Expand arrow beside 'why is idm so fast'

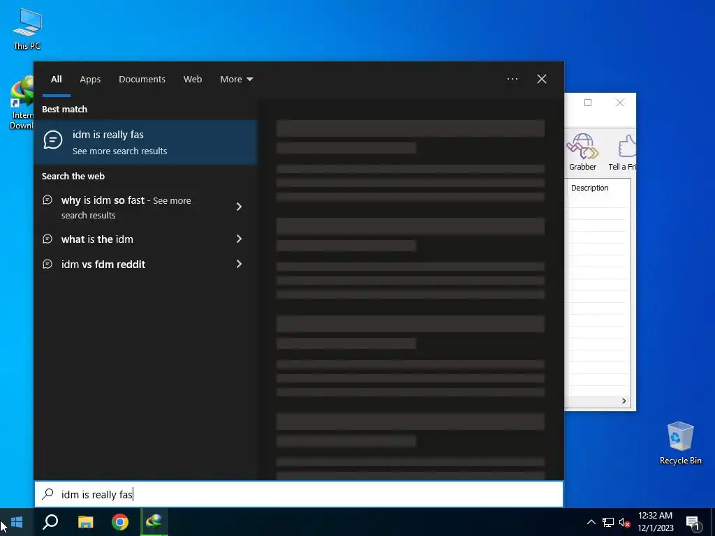tap(239, 207)
